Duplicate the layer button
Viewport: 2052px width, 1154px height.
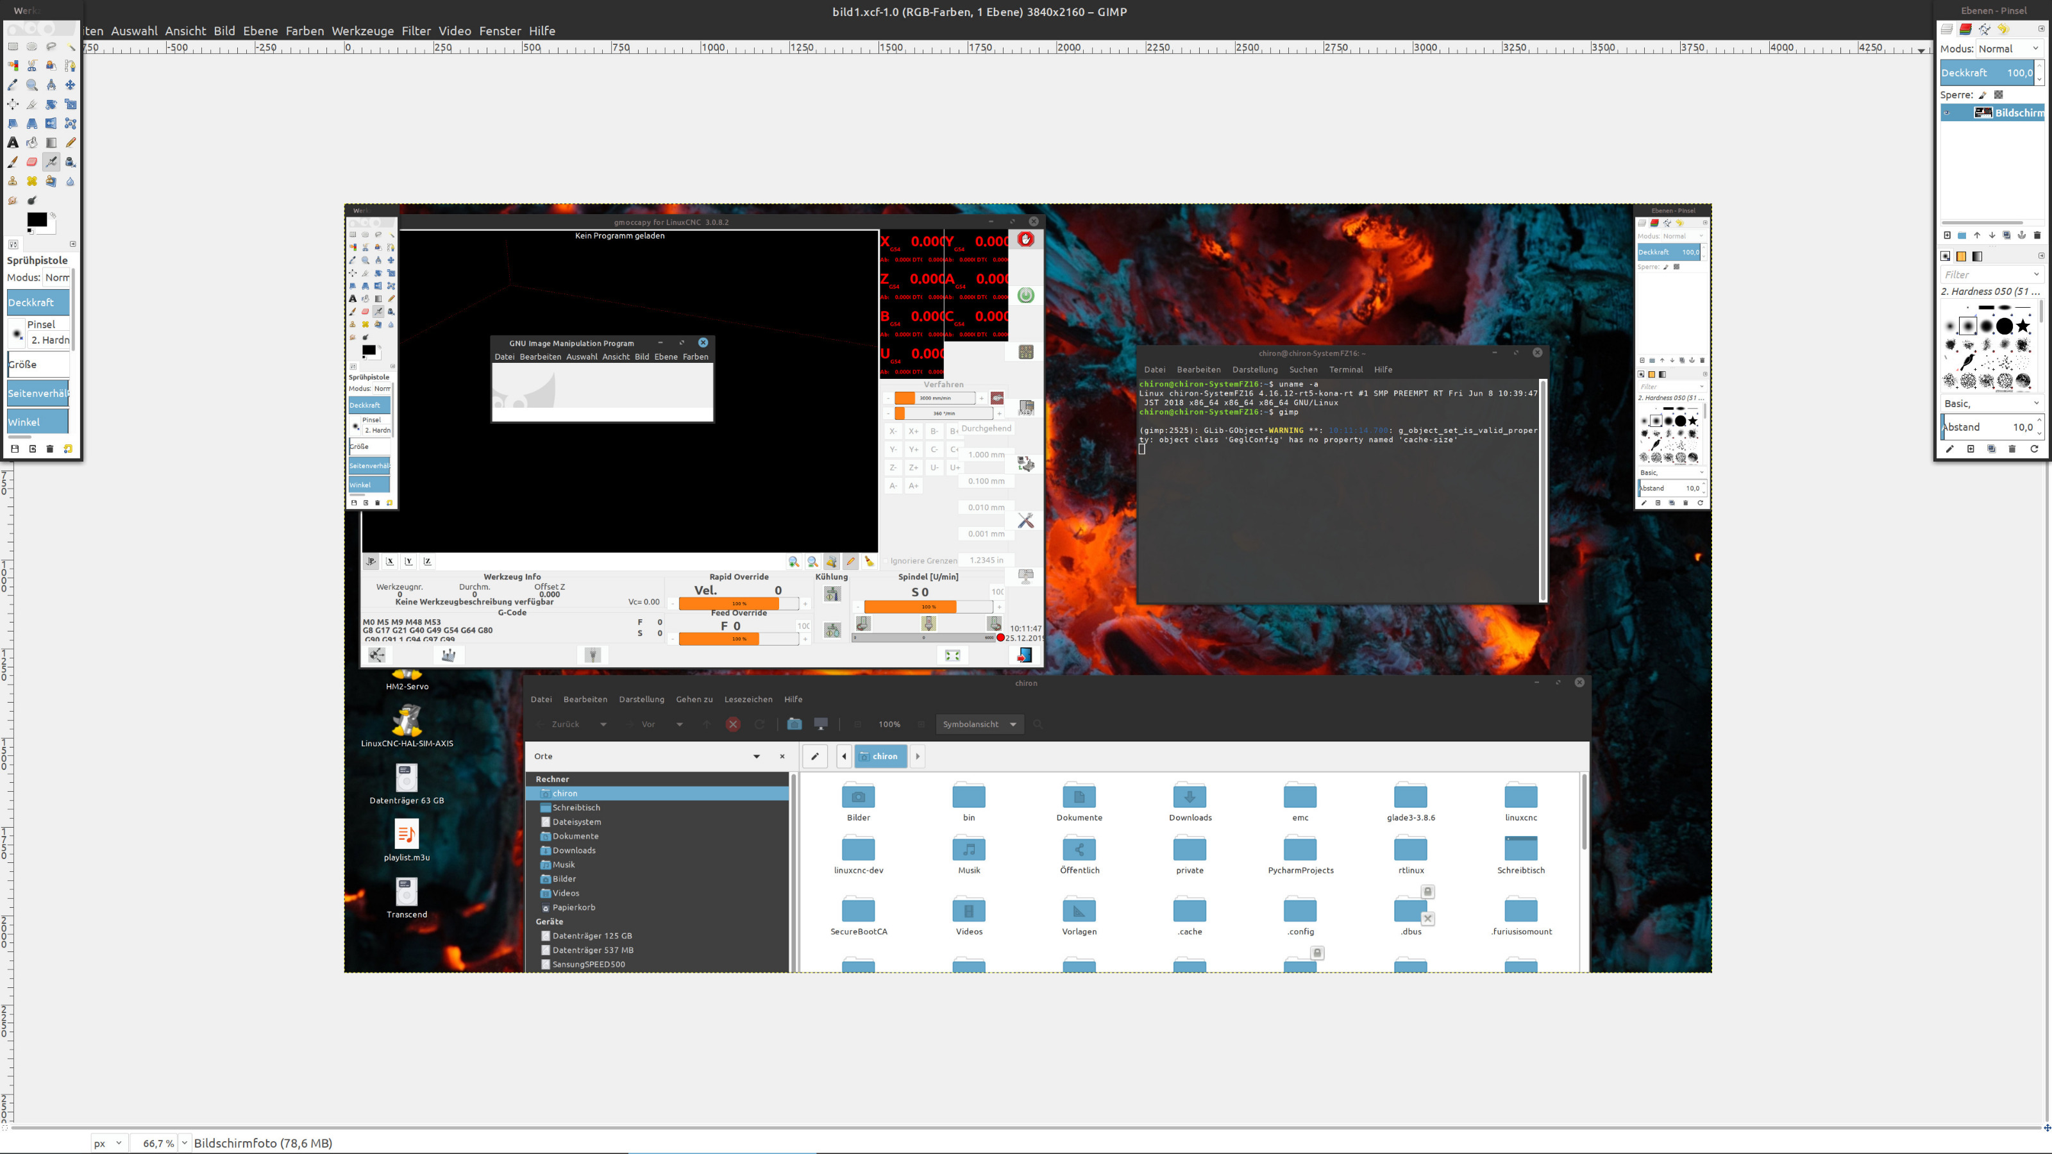2006,236
